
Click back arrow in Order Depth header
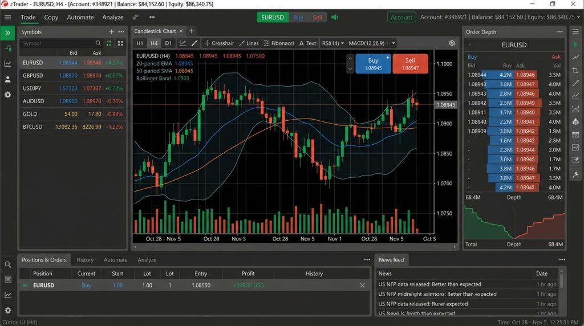pos(470,44)
